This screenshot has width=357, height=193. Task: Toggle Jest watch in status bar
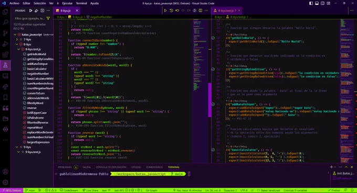click(106, 190)
